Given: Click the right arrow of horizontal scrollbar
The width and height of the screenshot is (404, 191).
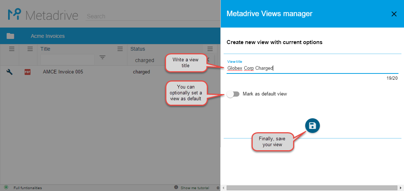Looking at the screenshot, I should 401,188.
